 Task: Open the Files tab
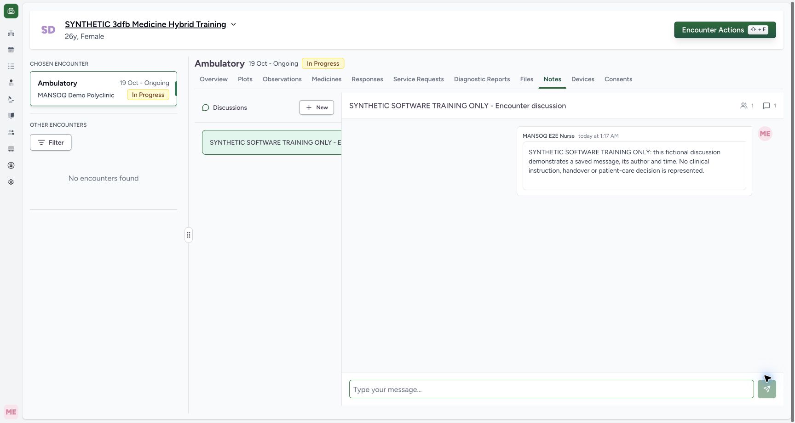pyautogui.click(x=527, y=79)
